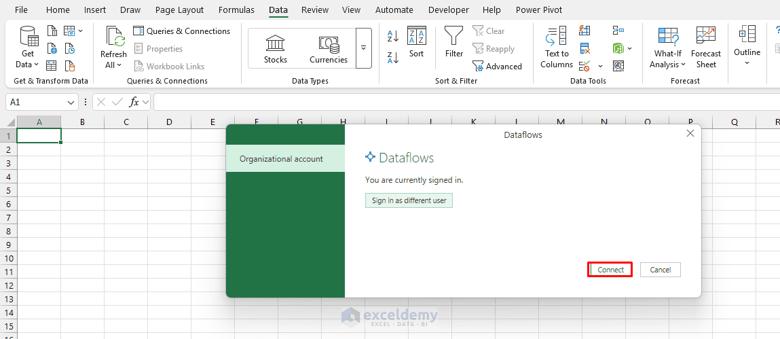Close the Dataflows dialog

(x=690, y=133)
